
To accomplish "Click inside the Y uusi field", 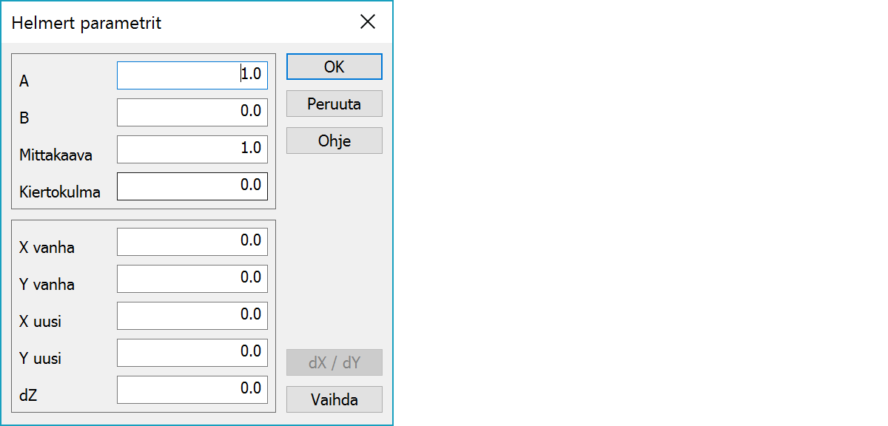I will pyautogui.click(x=192, y=353).
